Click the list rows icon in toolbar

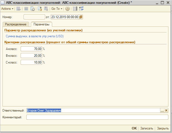pyautogui.click(x=75, y=9)
